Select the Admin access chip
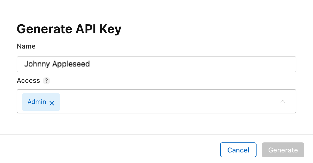 37,102
